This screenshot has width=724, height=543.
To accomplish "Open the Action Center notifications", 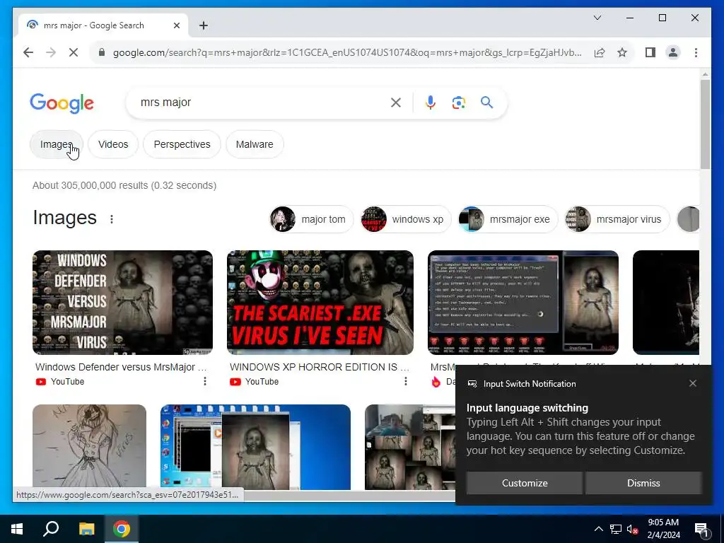I will [701, 530].
